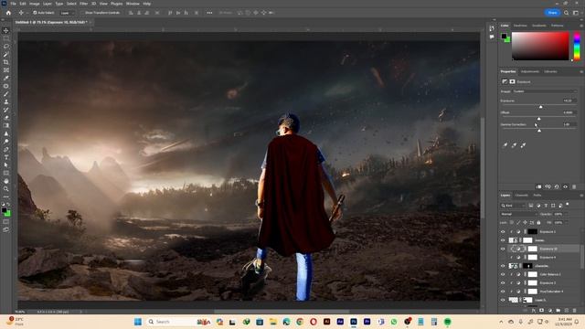
Task: Select the Rectangular Marquee tool
Action: [6, 38]
